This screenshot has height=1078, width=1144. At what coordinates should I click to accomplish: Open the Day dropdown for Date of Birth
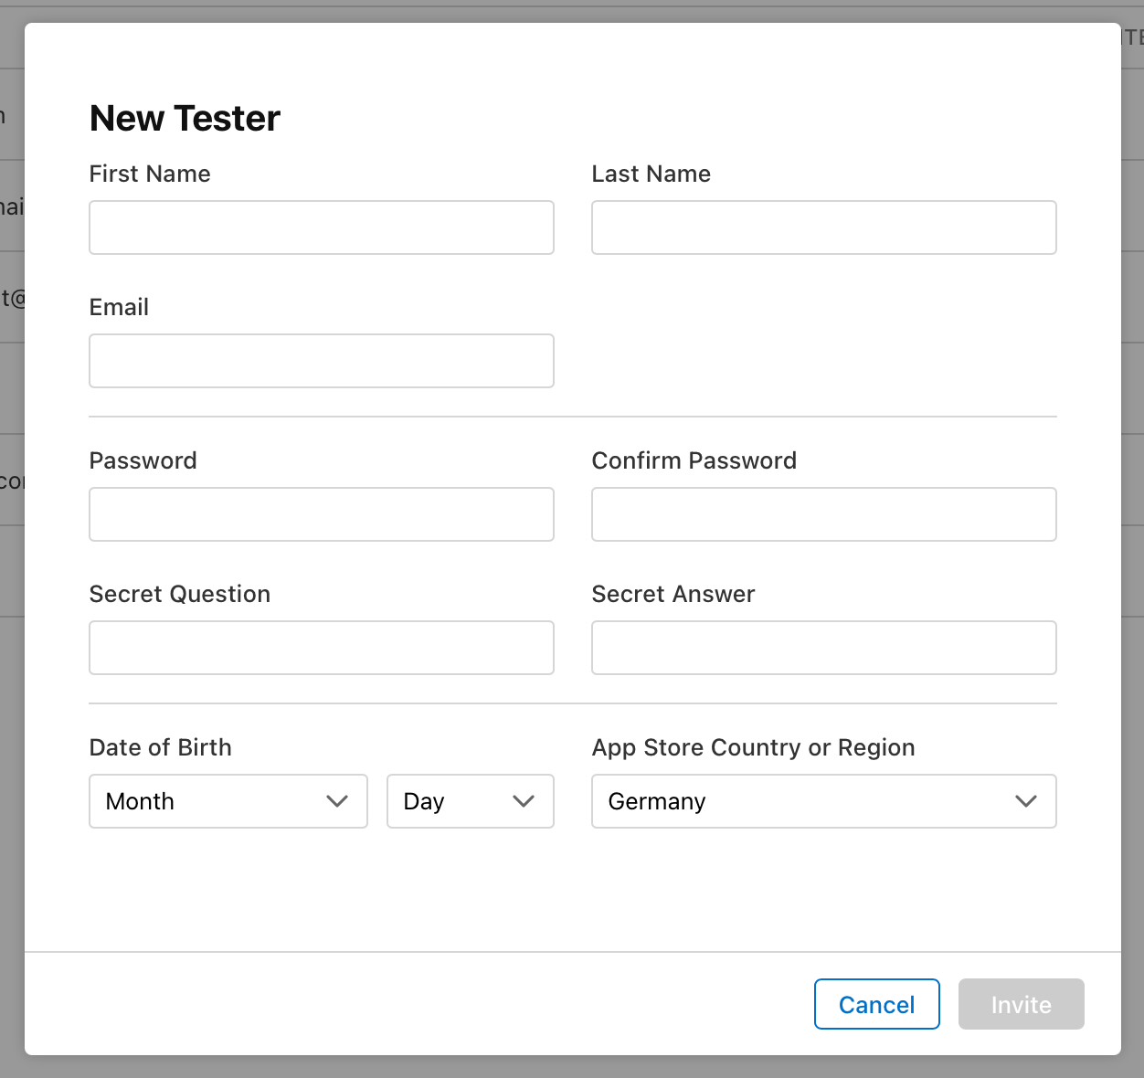tap(471, 801)
